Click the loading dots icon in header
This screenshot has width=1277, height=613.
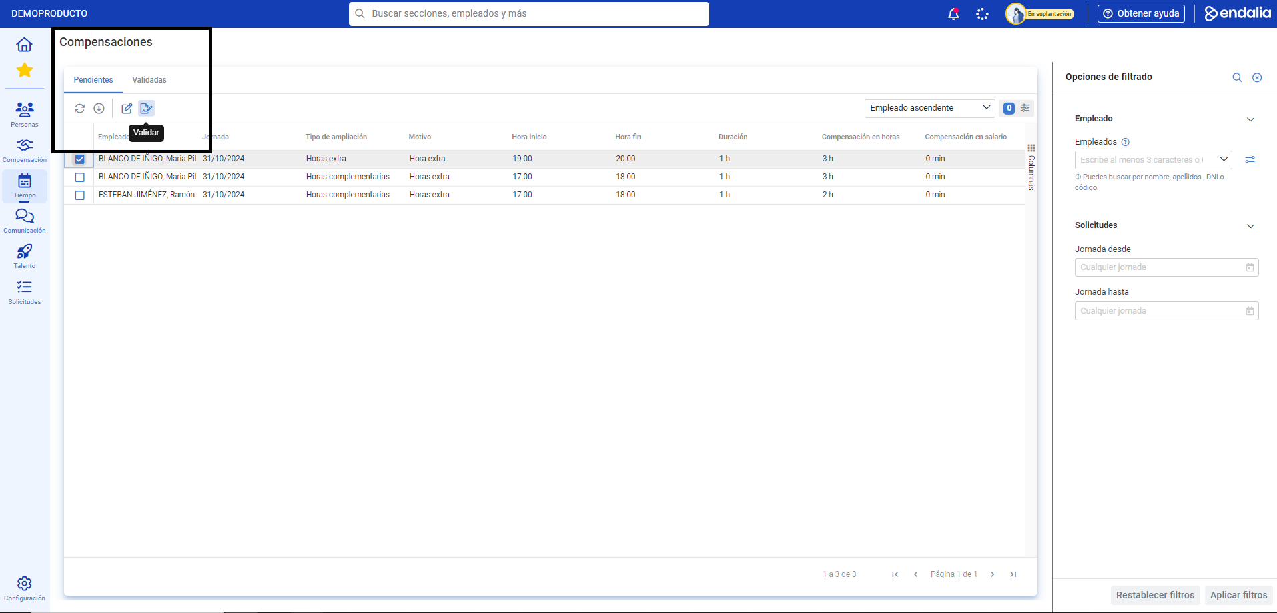[x=982, y=14]
